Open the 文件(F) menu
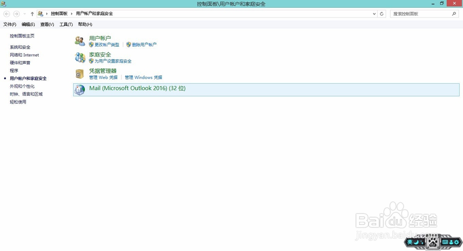463x251 pixels. tap(10, 24)
